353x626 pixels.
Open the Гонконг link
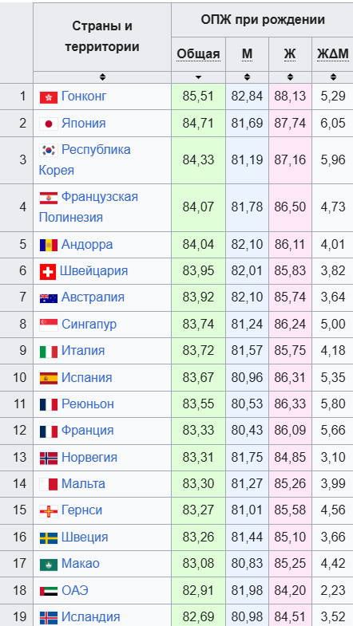tap(84, 96)
